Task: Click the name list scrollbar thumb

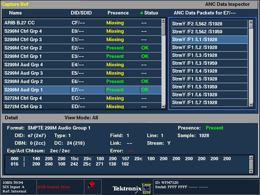Action: pyautogui.click(x=164, y=29)
